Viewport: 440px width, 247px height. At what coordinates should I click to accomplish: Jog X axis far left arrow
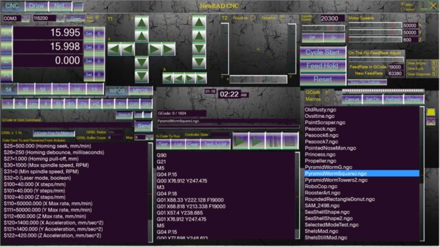(x=114, y=49)
